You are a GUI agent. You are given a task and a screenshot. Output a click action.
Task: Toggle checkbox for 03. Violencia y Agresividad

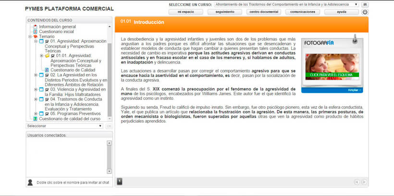(x=47, y=90)
